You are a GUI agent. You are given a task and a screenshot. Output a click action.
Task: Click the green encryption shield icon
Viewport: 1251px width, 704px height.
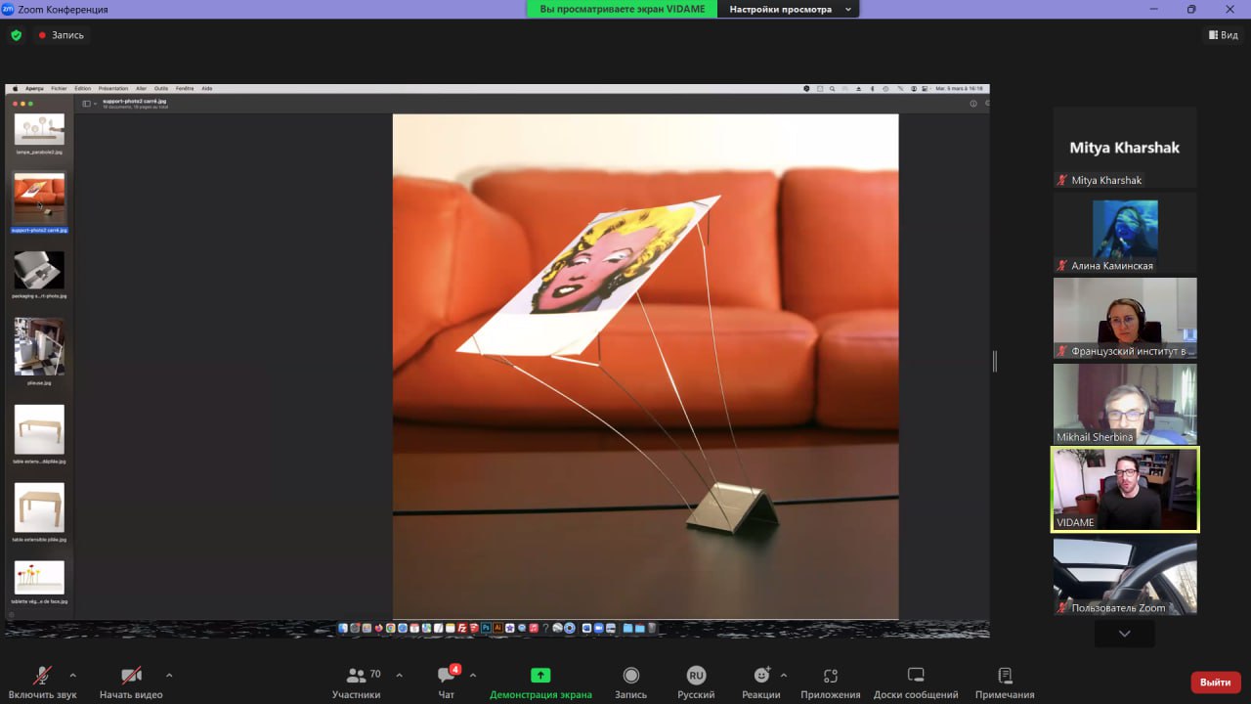click(x=16, y=35)
